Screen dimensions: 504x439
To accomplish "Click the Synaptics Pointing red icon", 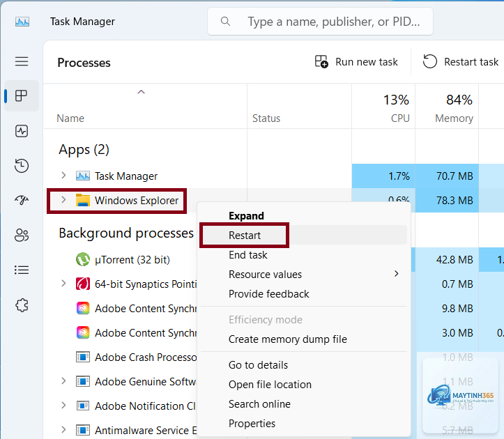I will 83,284.
